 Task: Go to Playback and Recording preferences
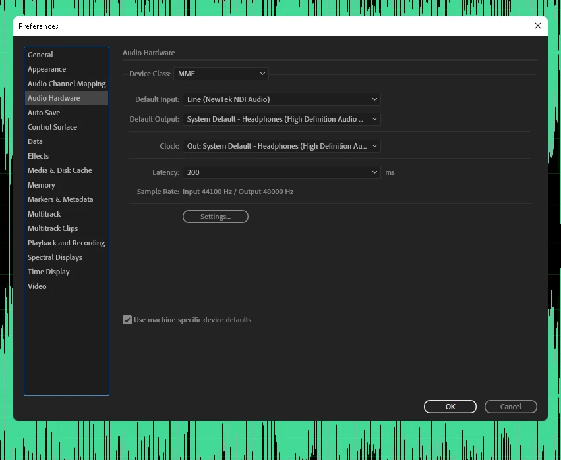[66, 243]
